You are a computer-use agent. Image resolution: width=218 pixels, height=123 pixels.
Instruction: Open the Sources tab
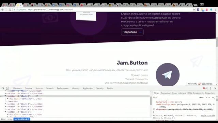[39, 88]
